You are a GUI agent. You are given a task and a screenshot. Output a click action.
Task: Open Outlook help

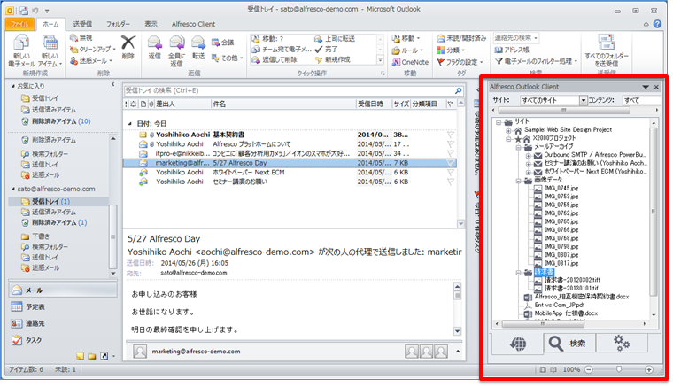point(657,24)
